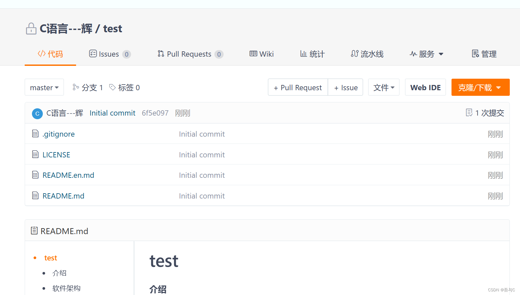Open the .gitignore file
The height and width of the screenshot is (295, 520).
[x=59, y=134]
